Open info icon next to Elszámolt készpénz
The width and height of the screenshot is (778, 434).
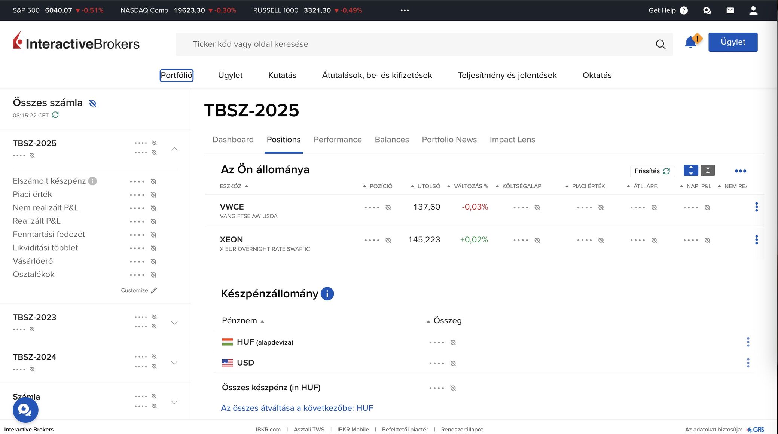(x=92, y=181)
